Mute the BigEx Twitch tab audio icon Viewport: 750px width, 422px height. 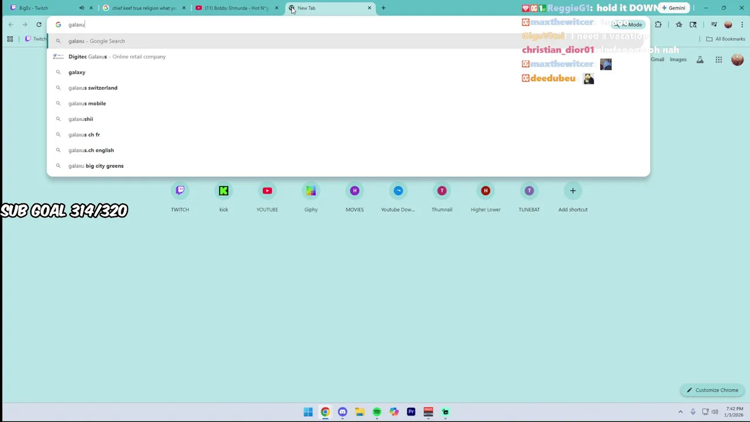tap(81, 8)
